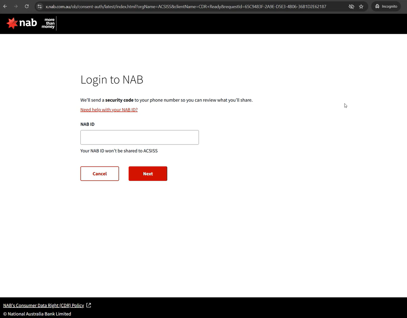Click the 'NAB ID' field label
The image size is (407, 318).
click(x=87, y=124)
